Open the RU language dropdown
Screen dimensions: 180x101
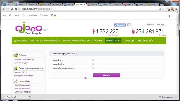pos(170,16)
